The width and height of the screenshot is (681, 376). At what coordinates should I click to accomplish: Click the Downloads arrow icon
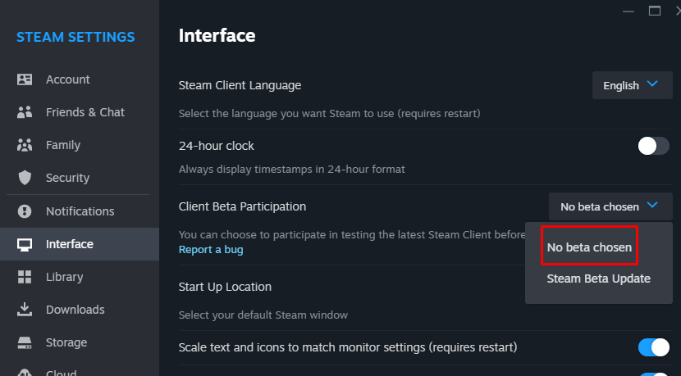[x=25, y=310]
